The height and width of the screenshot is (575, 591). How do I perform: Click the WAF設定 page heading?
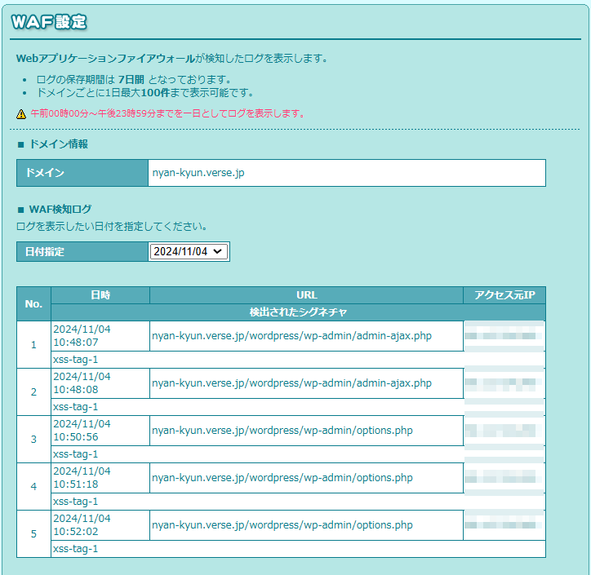coord(49,23)
